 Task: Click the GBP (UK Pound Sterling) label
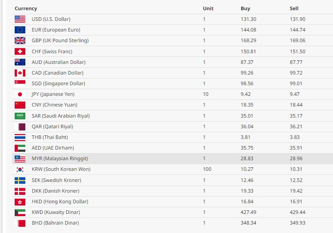coord(60,40)
